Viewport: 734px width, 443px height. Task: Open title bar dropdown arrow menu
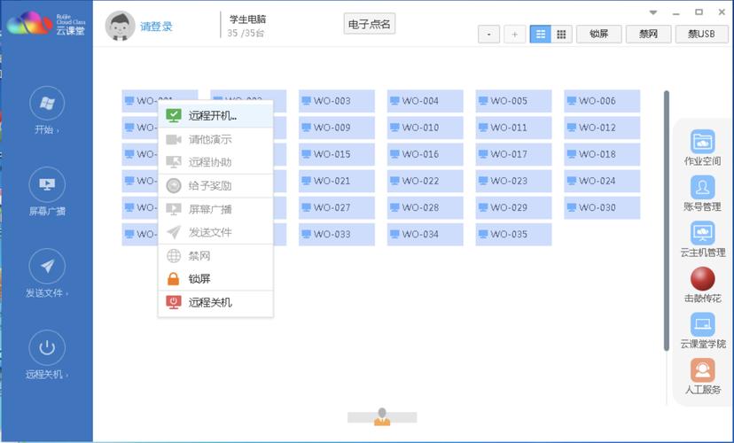click(x=653, y=12)
